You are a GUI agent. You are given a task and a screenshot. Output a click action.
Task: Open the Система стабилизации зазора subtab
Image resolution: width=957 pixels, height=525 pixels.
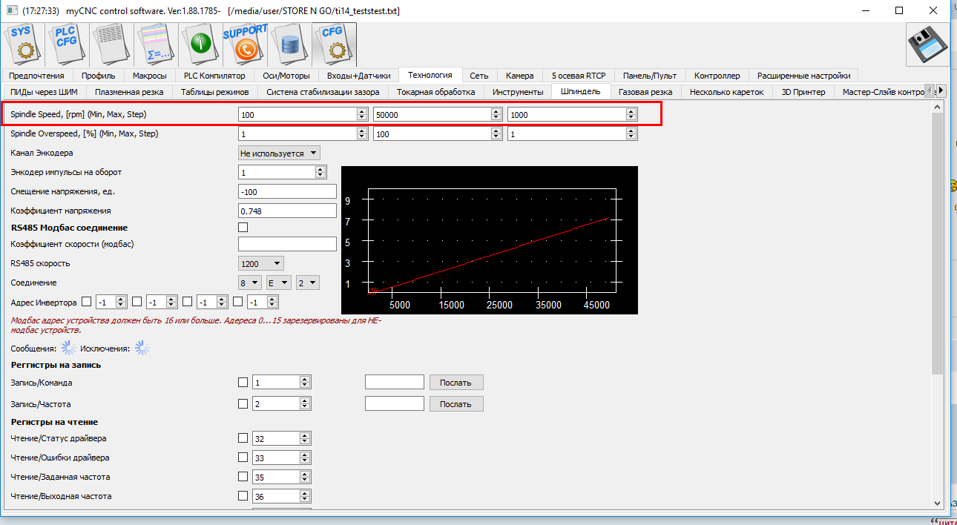point(323,92)
